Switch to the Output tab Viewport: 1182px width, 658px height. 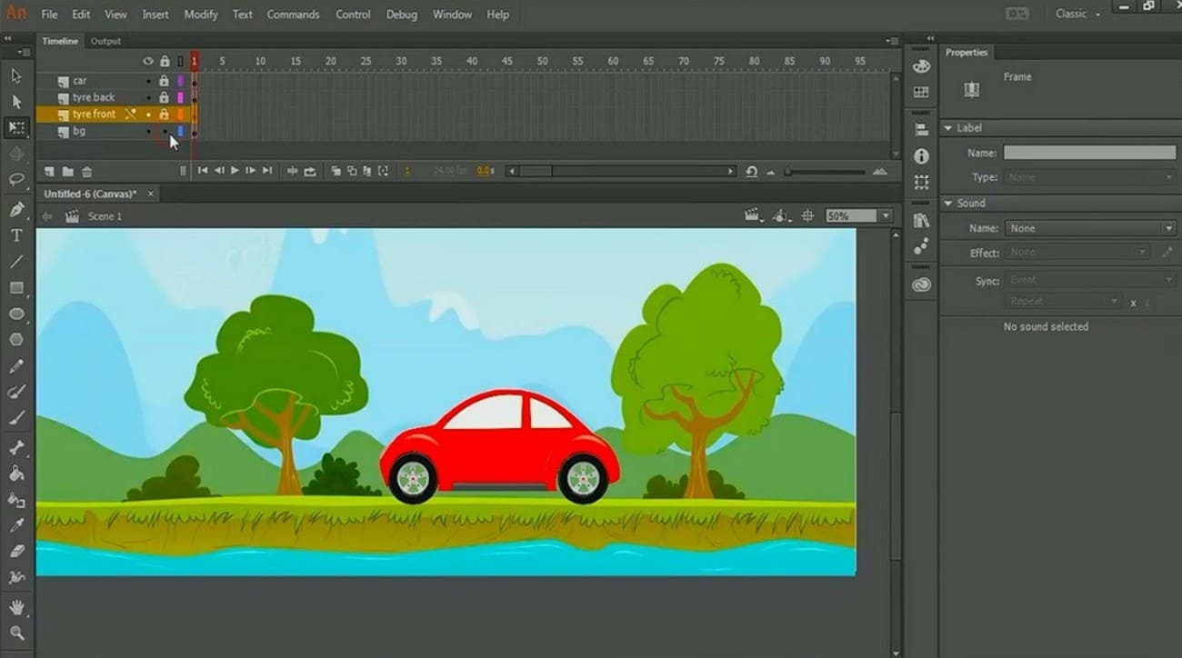(105, 41)
